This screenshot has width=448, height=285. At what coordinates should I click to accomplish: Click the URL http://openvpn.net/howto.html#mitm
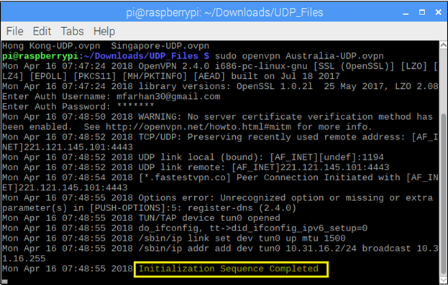[198, 127]
